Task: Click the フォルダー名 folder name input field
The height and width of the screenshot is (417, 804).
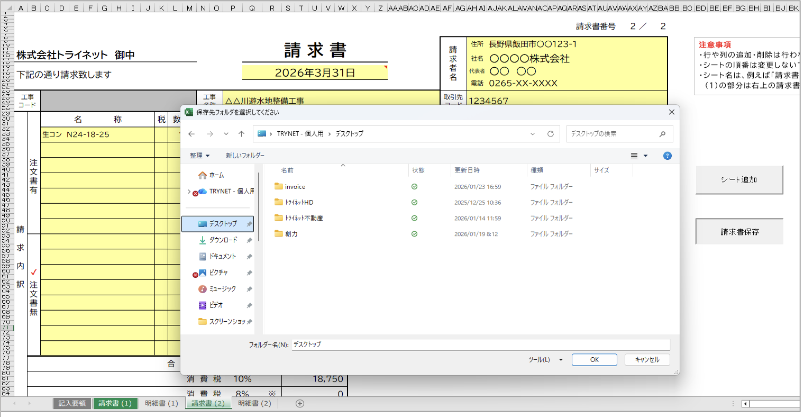Action: (x=480, y=345)
